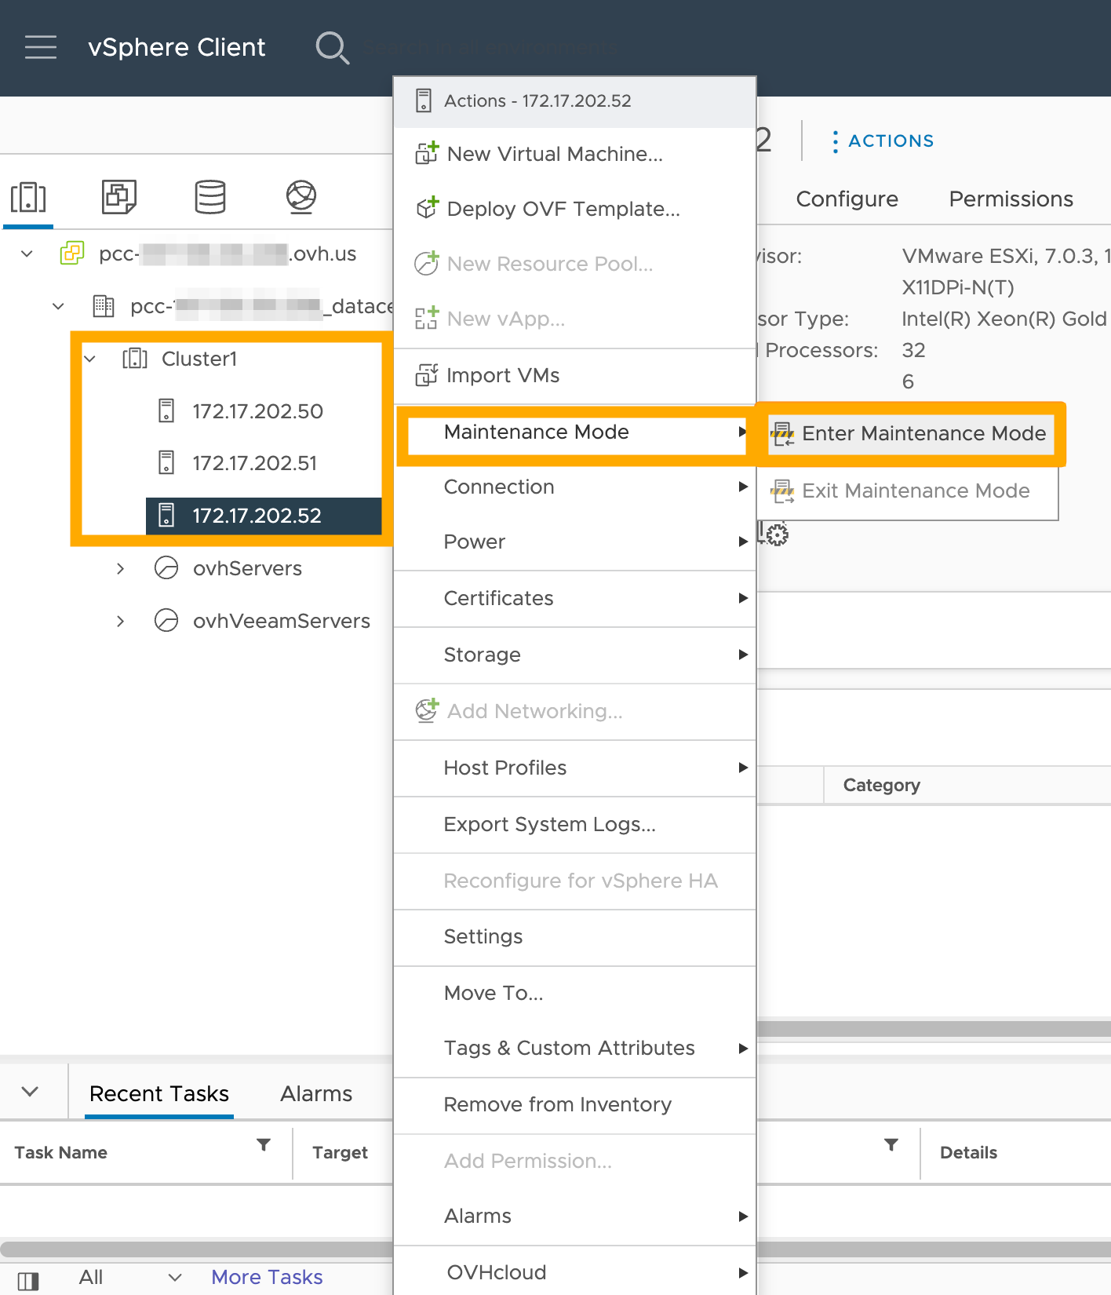
Task: Choose Enter Maintenance Mode
Action: [911, 433]
